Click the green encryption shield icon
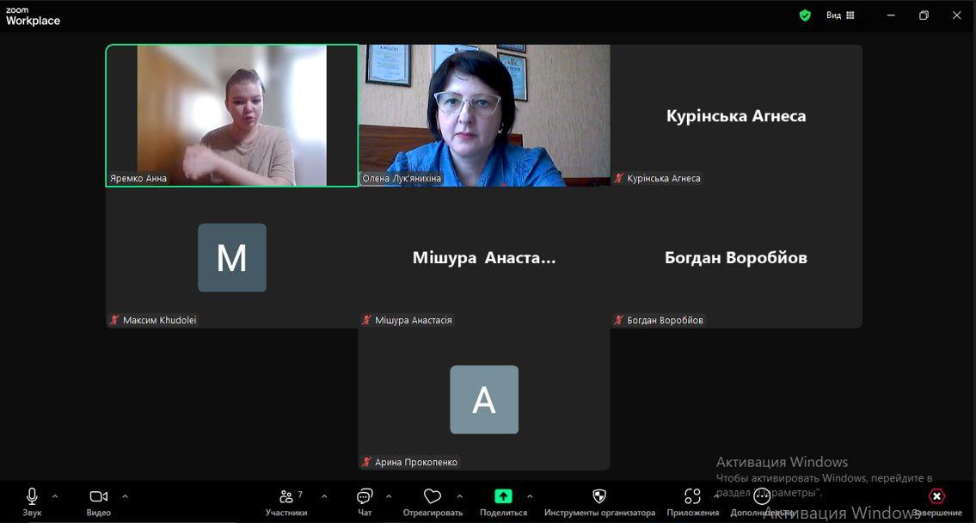 pyautogui.click(x=805, y=15)
